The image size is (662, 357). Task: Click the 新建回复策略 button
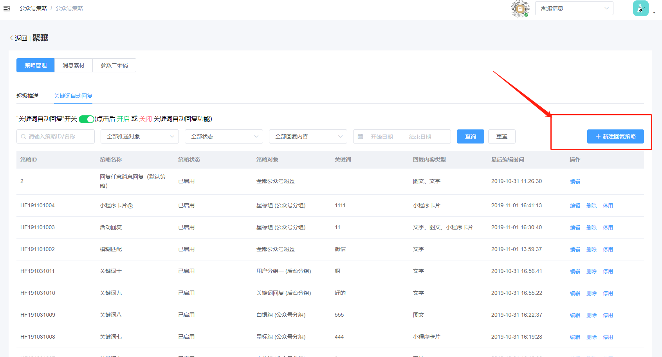click(615, 136)
